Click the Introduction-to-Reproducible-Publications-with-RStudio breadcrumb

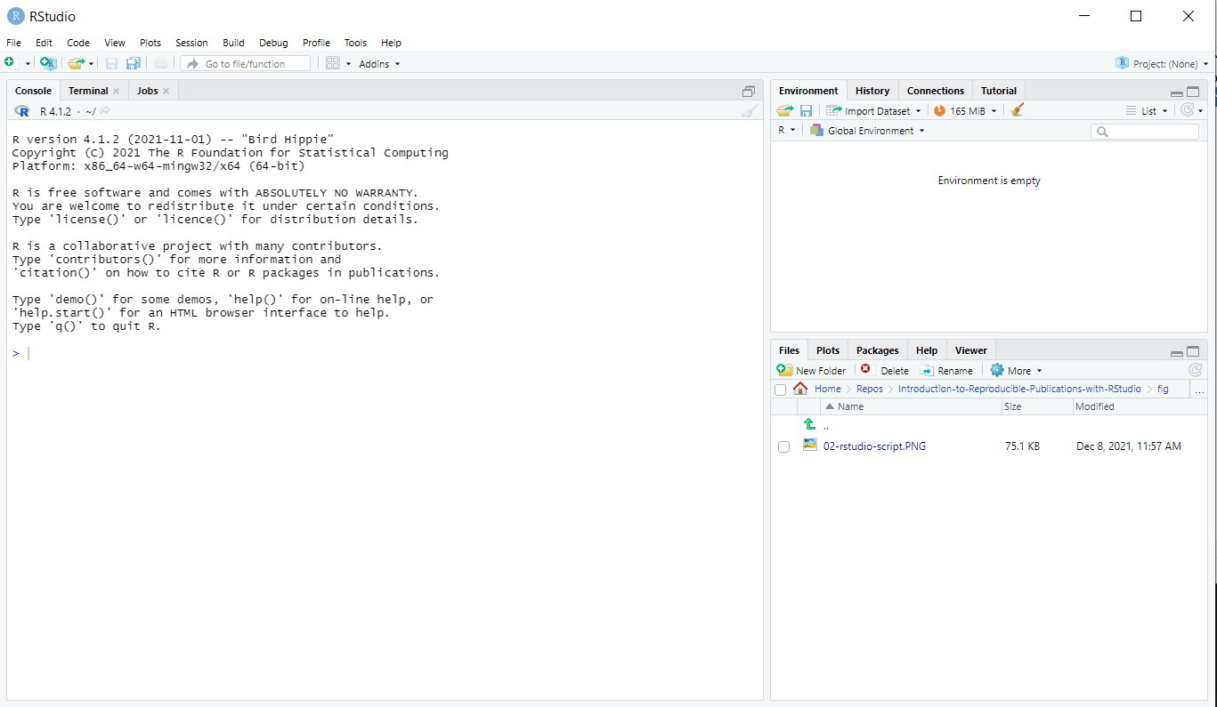[1019, 389]
